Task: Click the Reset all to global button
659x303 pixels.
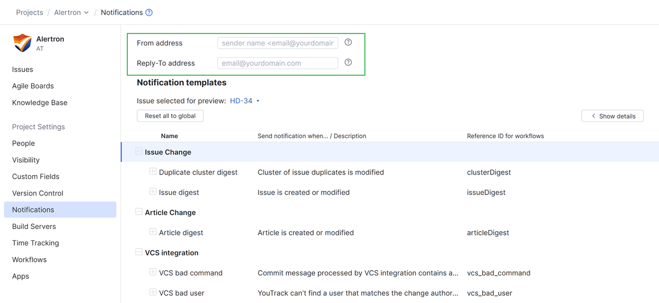Action: 170,116
